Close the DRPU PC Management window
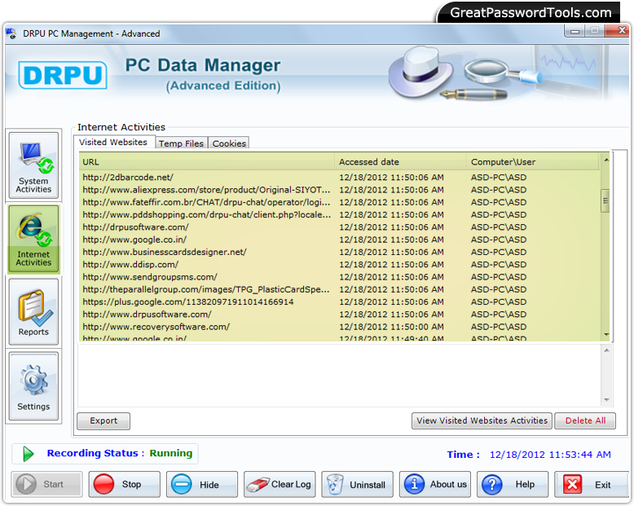 point(618,31)
